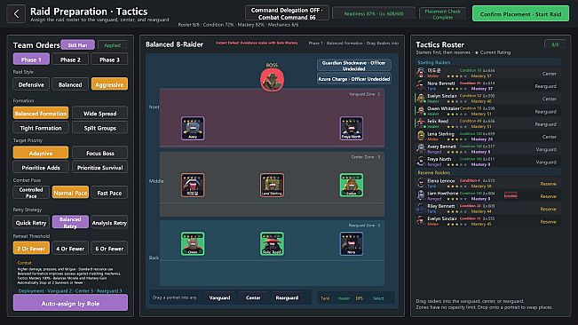Set combat pace to Normal Pace

pyautogui.click(x=70, y=193)
